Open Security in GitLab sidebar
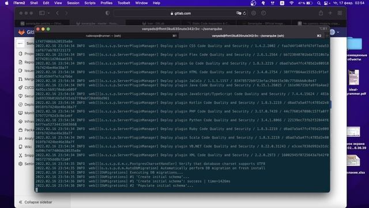 point(27,96)
